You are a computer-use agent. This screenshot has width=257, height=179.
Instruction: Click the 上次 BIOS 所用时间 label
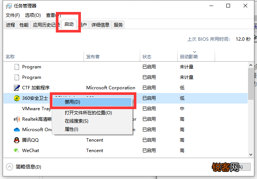209,39
